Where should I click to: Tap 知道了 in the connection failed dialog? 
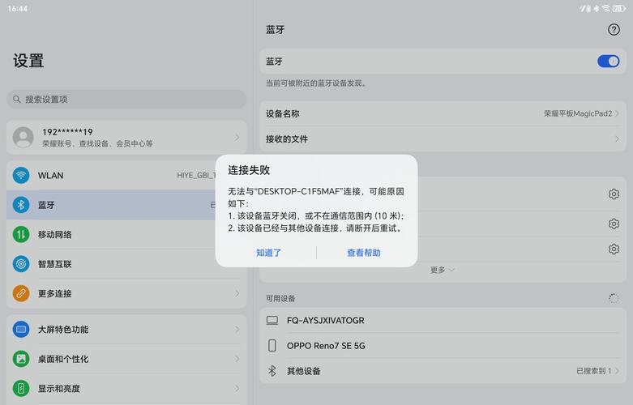point(268,253)
